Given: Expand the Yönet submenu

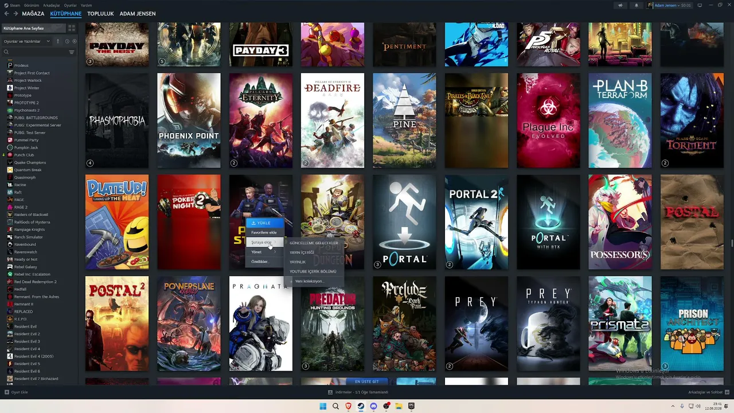Looking at the screenshot, I should 264,252.
